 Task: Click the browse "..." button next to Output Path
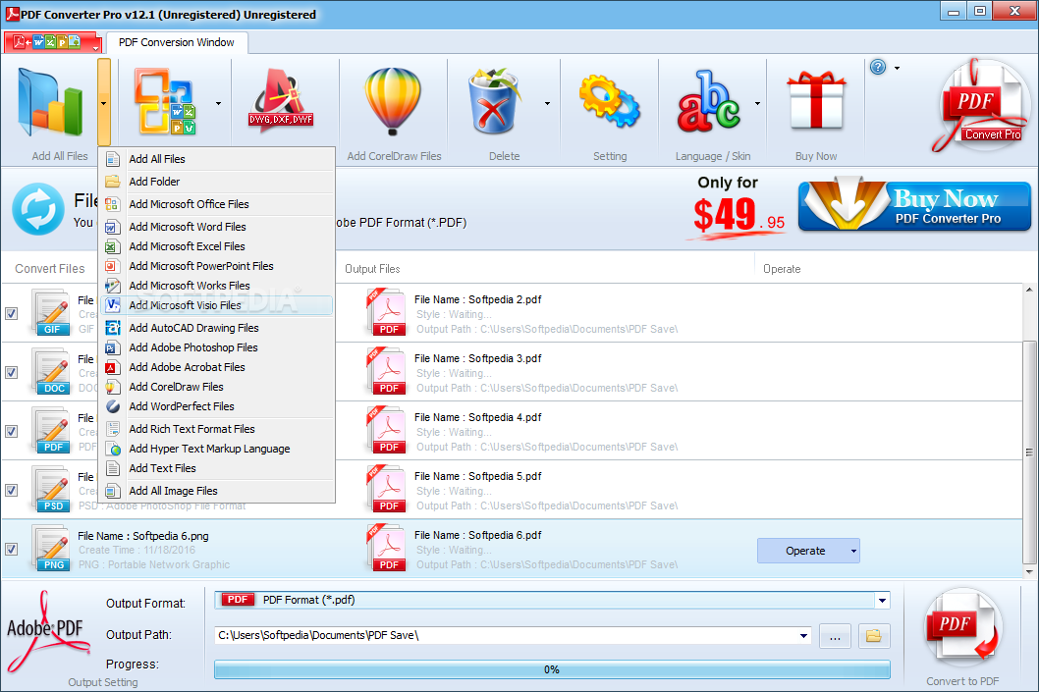835,636
